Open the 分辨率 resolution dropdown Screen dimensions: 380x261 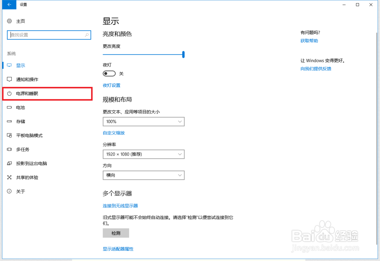[143, 154]
